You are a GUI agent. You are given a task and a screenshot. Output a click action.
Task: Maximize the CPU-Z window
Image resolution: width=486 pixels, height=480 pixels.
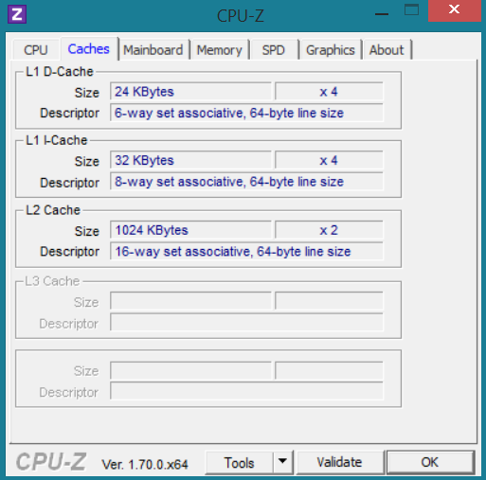[x=411, y=10]
